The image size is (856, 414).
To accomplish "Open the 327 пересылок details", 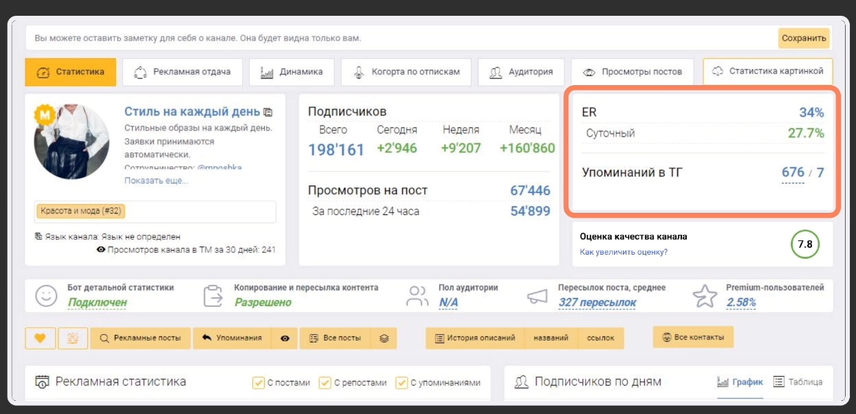I will (x=597, y=303).
